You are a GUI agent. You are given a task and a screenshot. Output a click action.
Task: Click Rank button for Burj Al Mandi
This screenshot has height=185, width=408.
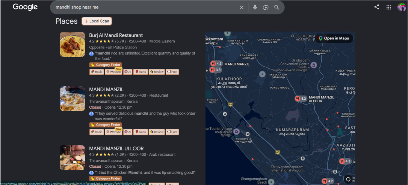point(140,72)
